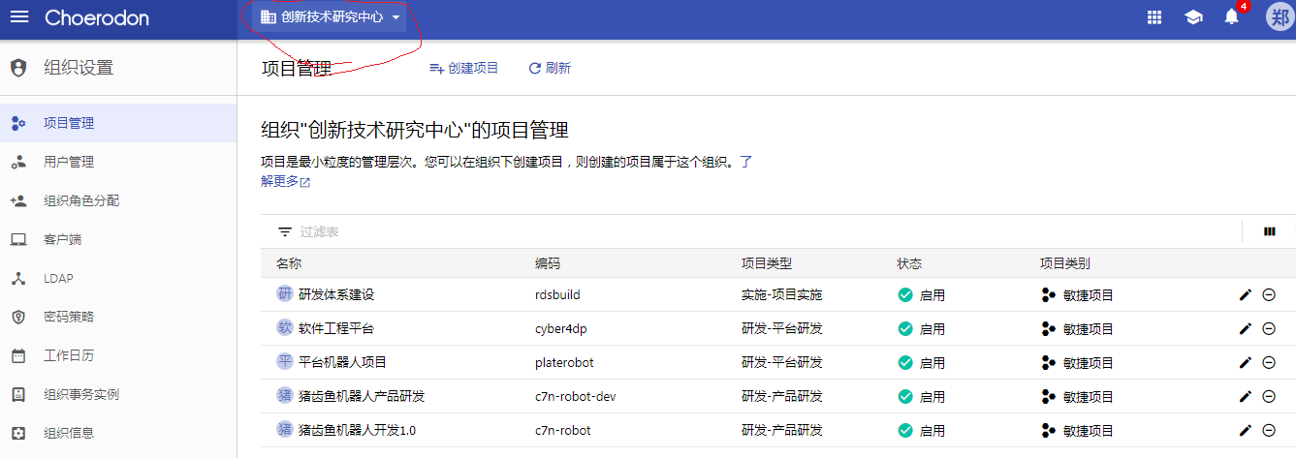Open the apps grid icon
1296x458 pixels.
[x=1154, y=17]
